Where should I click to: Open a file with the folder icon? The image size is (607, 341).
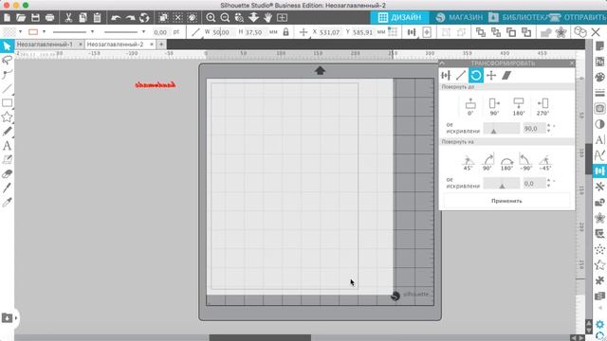pos(21,17)
